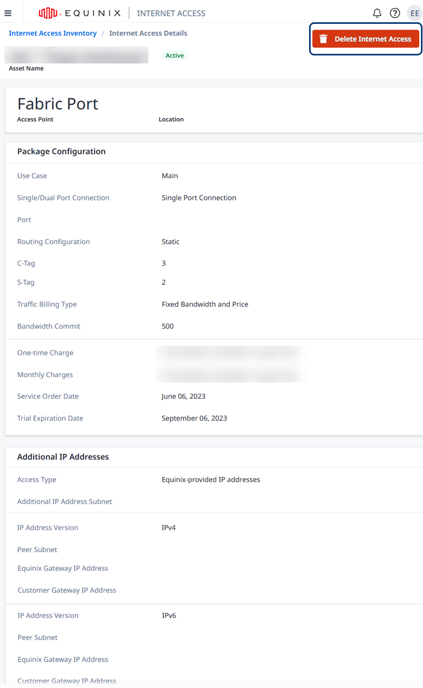
Task: Click the Active status badge
Action: 175,55
